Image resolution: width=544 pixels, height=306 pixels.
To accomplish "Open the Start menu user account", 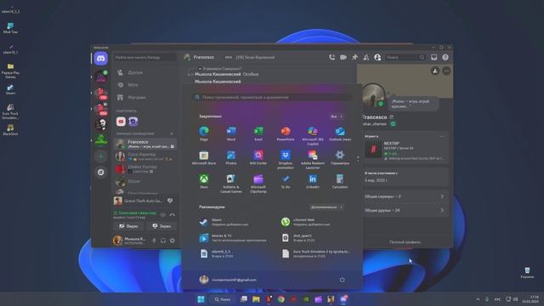I will pos(228,280).
